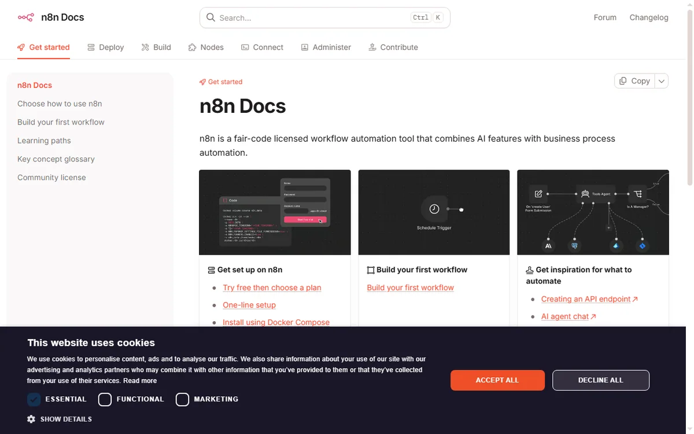Click the Administer tab icon

point(305,47)
